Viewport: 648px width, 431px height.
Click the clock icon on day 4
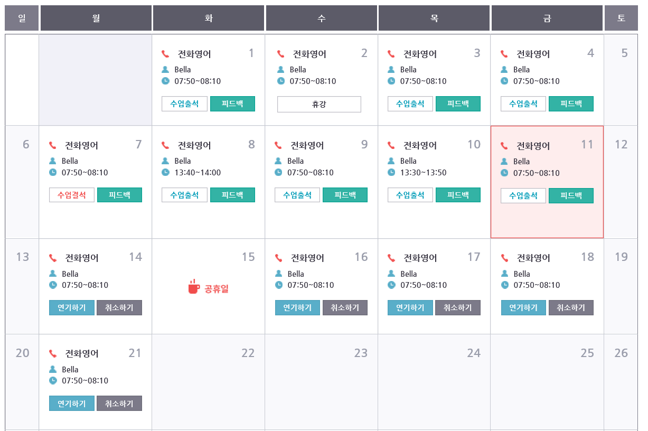(x=504, y=81)
